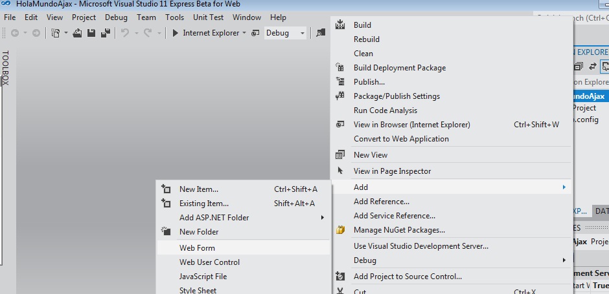The width and height of the screenshot is (609, 294).
Task: Expand the Add submenu arrow
Action: [564, 187]
